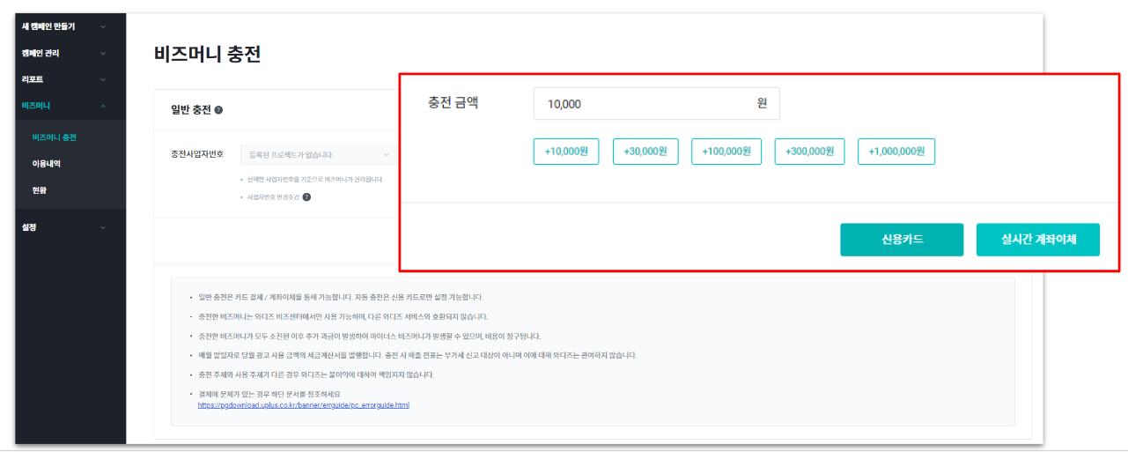This screenshot has width=1128, height=452.
Task: Expand the 캠페인 관리 sidebar chevron
Action: pos(103,54)
